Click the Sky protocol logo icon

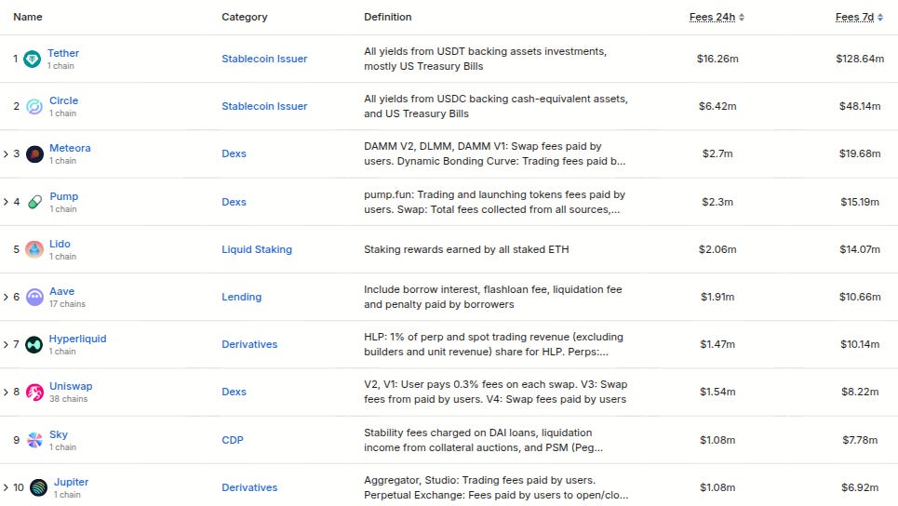point(34,440)
